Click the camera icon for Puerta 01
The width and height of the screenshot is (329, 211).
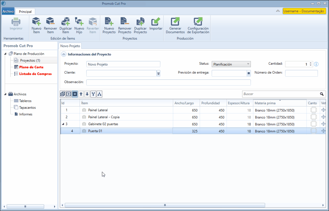pos(84,131)
